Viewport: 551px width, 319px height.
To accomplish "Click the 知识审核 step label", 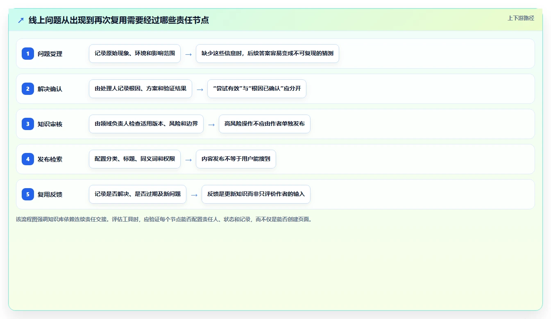I will point(50,124).
